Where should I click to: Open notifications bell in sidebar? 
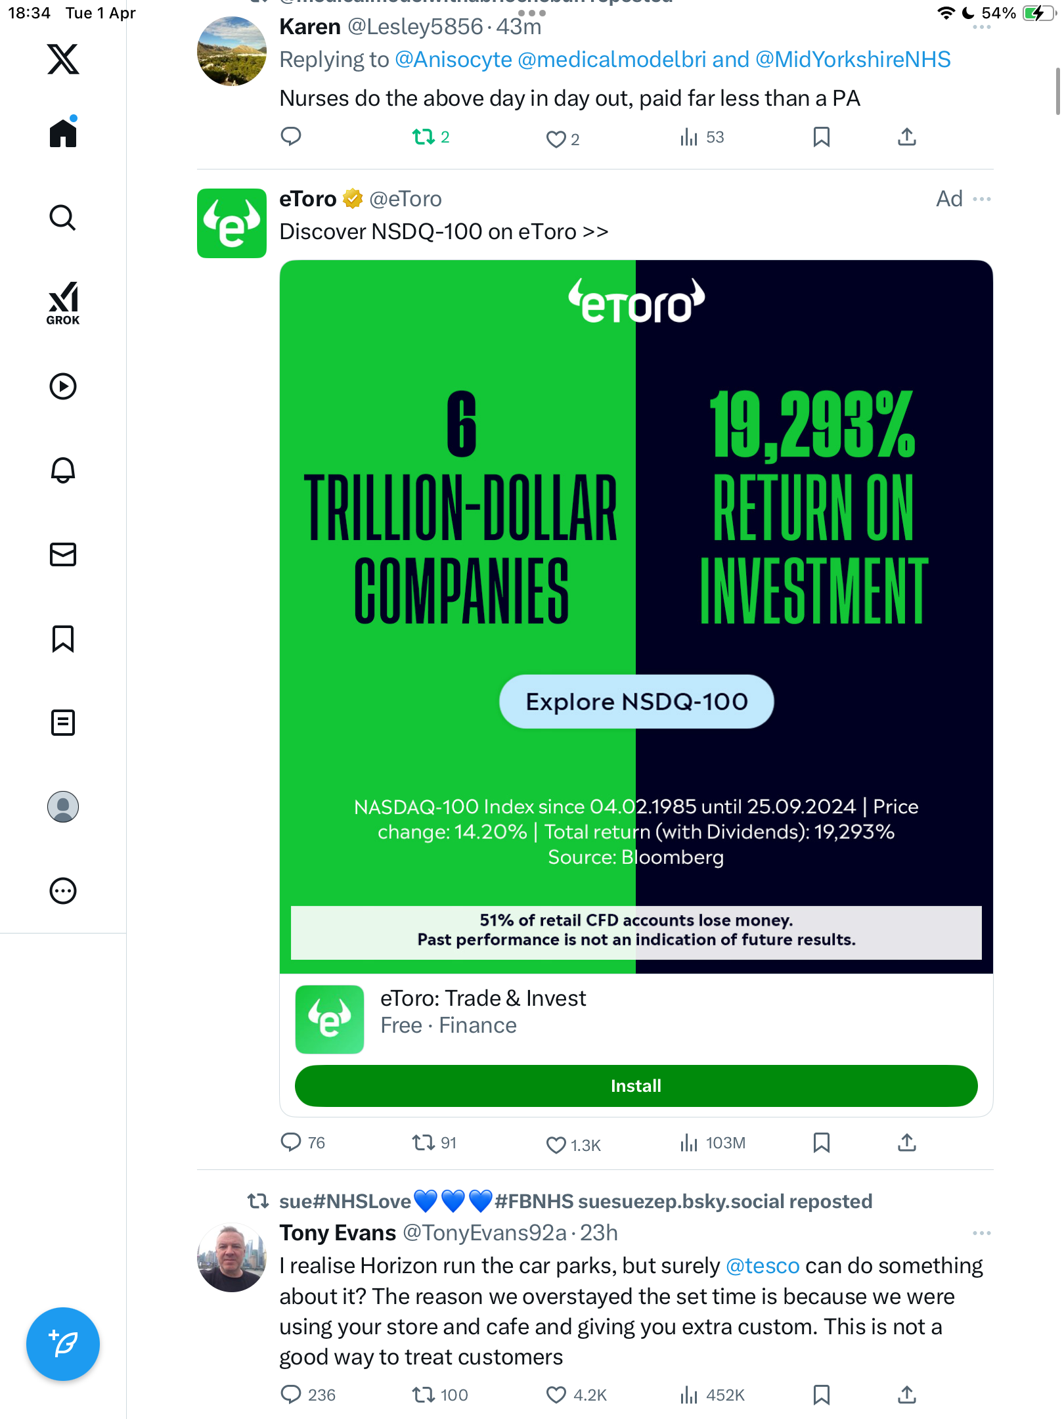click(63, 470)
